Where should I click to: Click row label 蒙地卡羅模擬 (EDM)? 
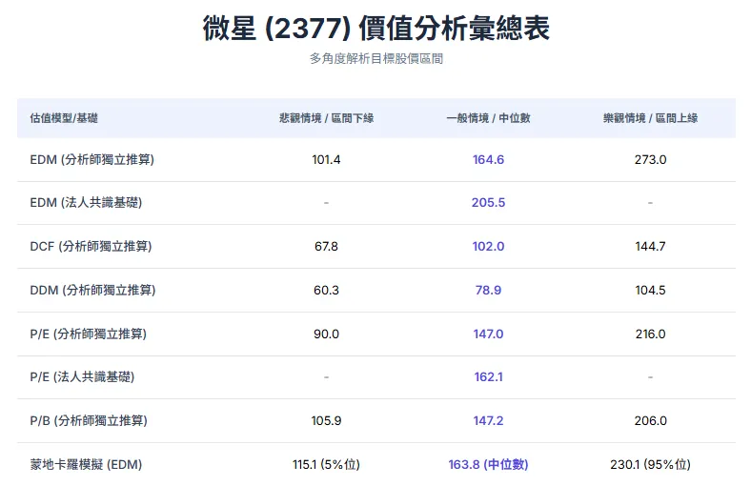pos(86,464)
